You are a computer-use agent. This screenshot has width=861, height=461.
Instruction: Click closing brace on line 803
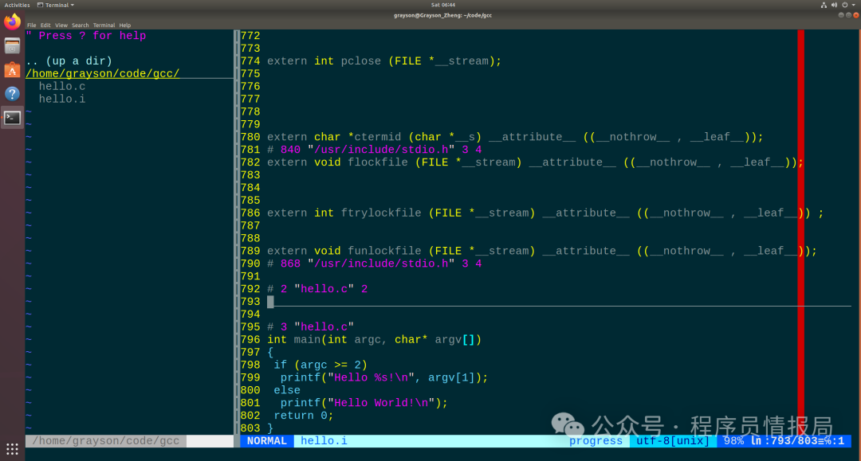pyautogui.click(x=270, y=428)
